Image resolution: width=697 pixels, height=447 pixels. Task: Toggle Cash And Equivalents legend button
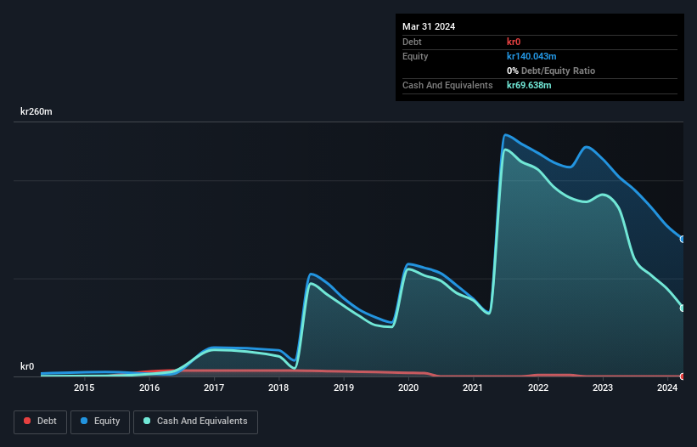point(195,422)
